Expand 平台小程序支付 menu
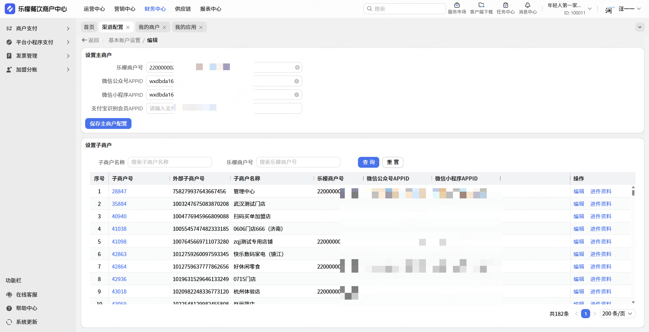This screenshot has width=649, height=332. point(68,42)
